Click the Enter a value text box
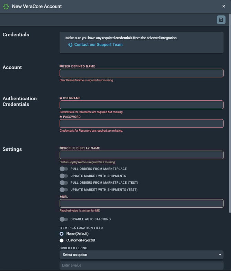This screenshot has height=271, width=231. pos(141,265)
